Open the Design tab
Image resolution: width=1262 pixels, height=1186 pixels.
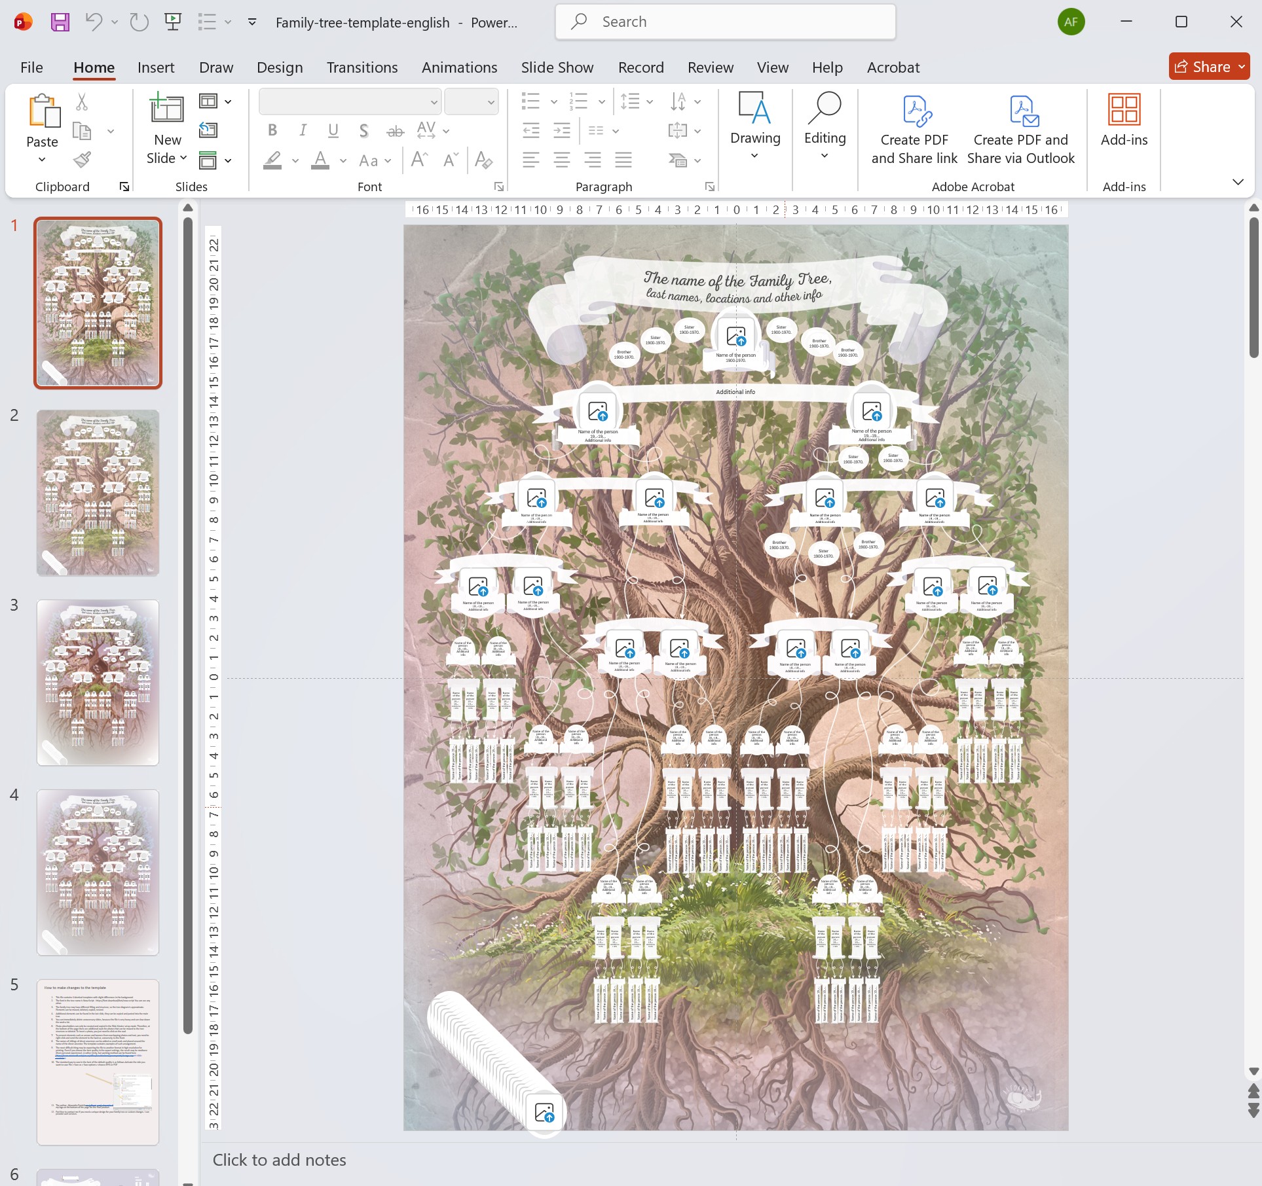click(280, 67)
